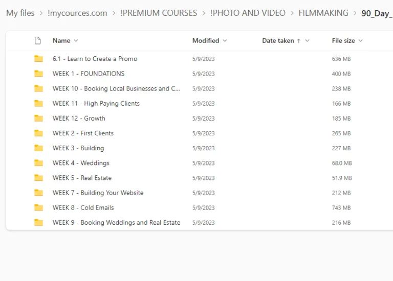
Task: Open the !PREMIUM COURSES breadcrumb
Action: [159, 13]
